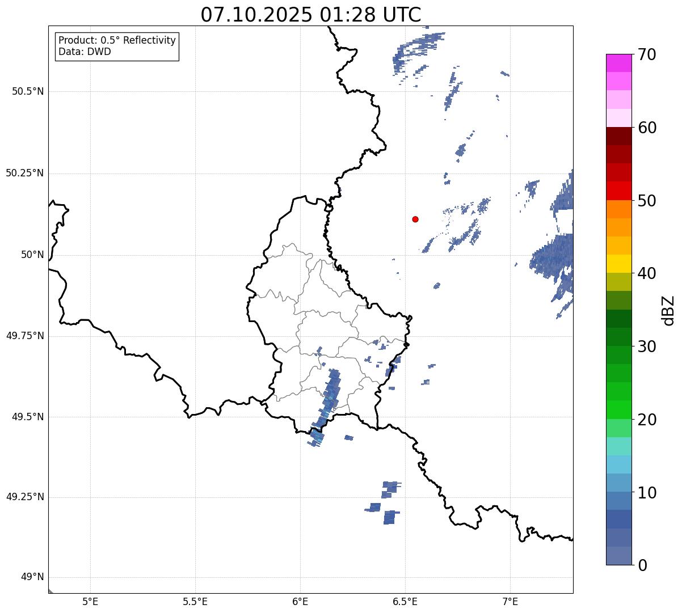Click the 50.25°N latitude label

25,173
